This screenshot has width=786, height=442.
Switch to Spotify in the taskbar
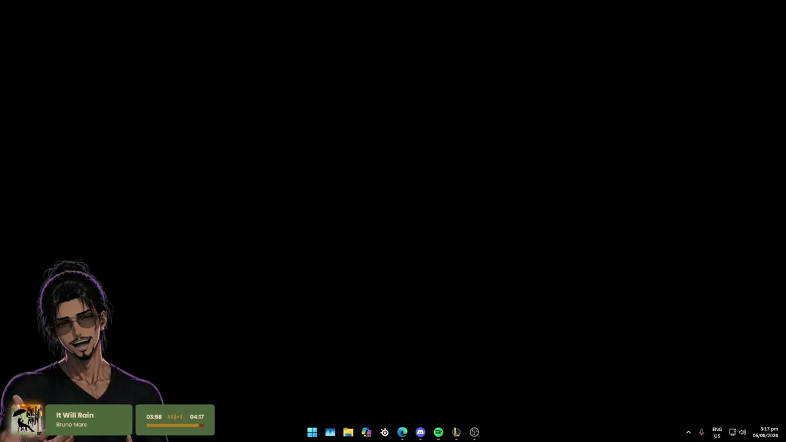(x=438, y=432)
